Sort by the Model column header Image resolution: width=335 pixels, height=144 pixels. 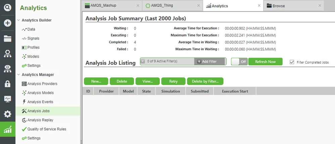(x=128, y=91)
